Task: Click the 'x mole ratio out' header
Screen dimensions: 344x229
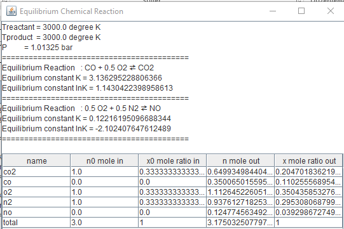Action: (x=308, y=161)
